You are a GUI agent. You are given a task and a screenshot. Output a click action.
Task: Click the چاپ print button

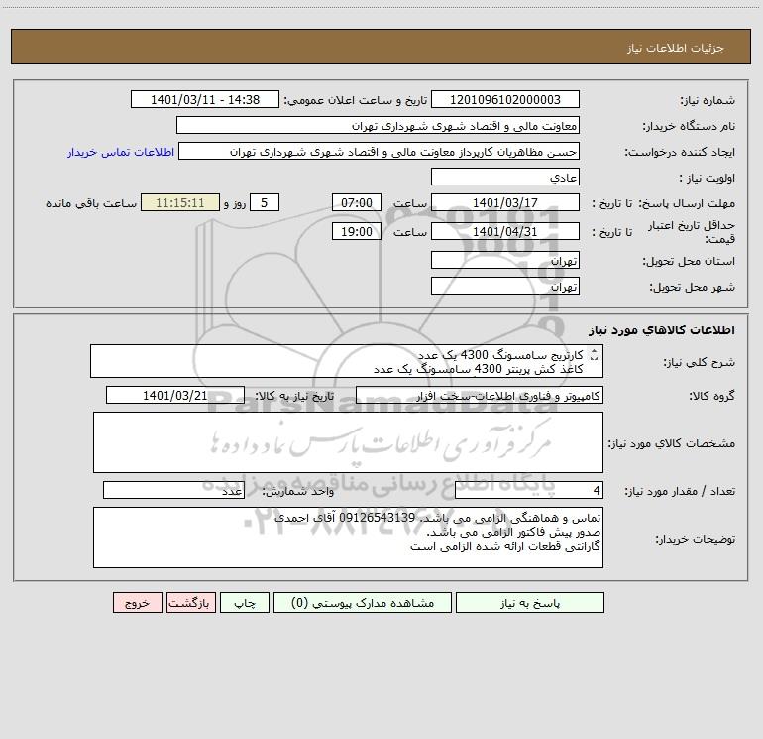coord(245,602)
